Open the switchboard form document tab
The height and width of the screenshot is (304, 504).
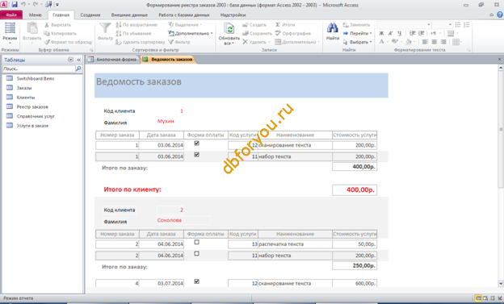click(x=112, y=60)
